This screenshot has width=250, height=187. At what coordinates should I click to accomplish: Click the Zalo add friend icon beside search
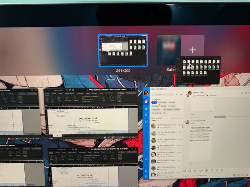177,94
